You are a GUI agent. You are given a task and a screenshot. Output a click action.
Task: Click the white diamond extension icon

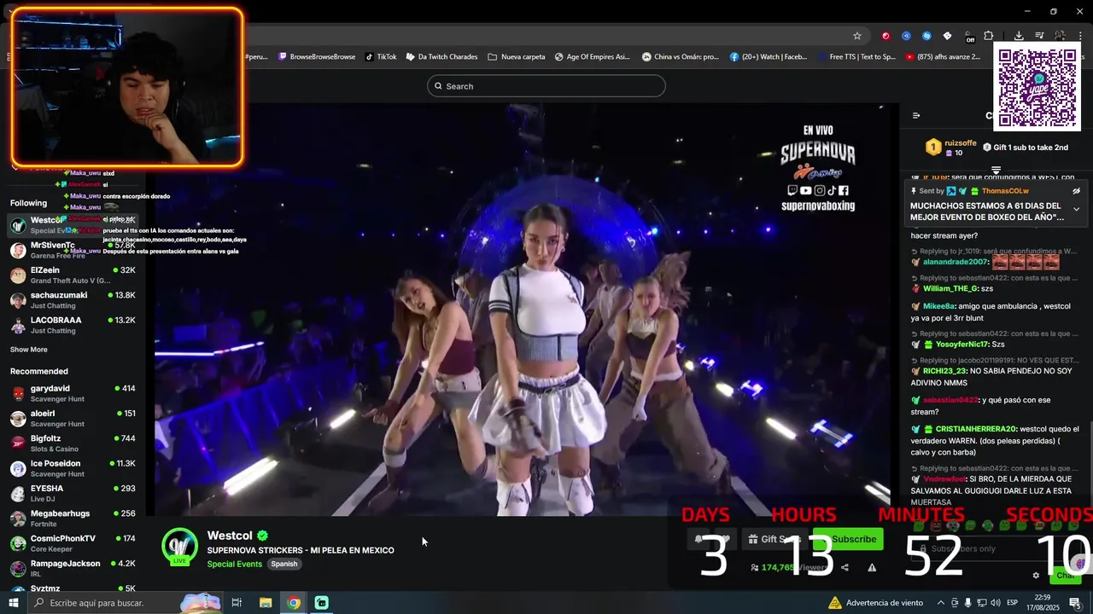click(x=947, y=36)
